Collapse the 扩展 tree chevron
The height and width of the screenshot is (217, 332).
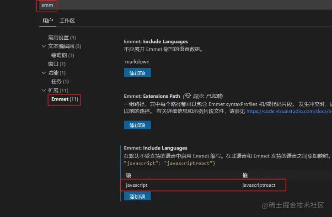[43, 90]
